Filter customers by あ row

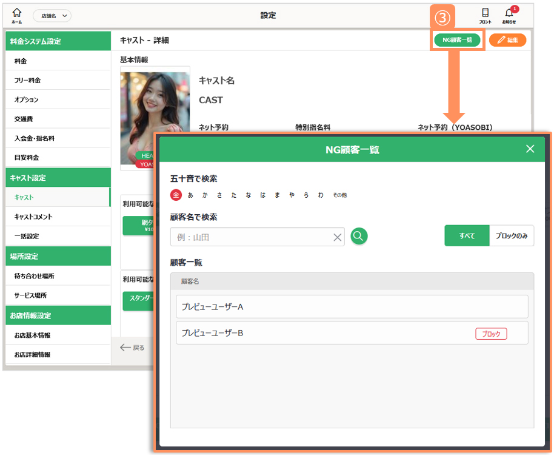[190, 195]
